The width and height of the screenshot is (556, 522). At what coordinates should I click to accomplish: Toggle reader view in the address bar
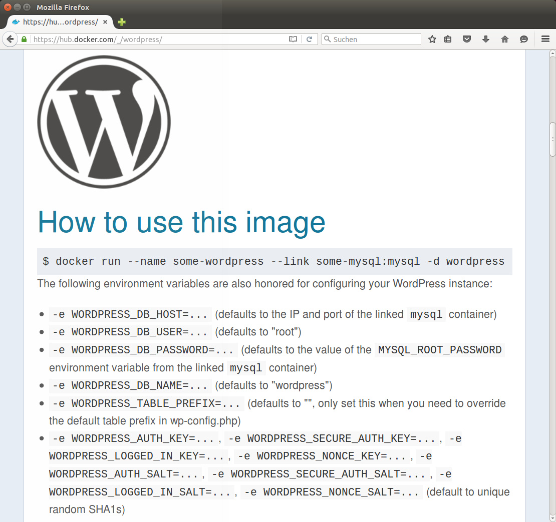click(x=293, y=39)
